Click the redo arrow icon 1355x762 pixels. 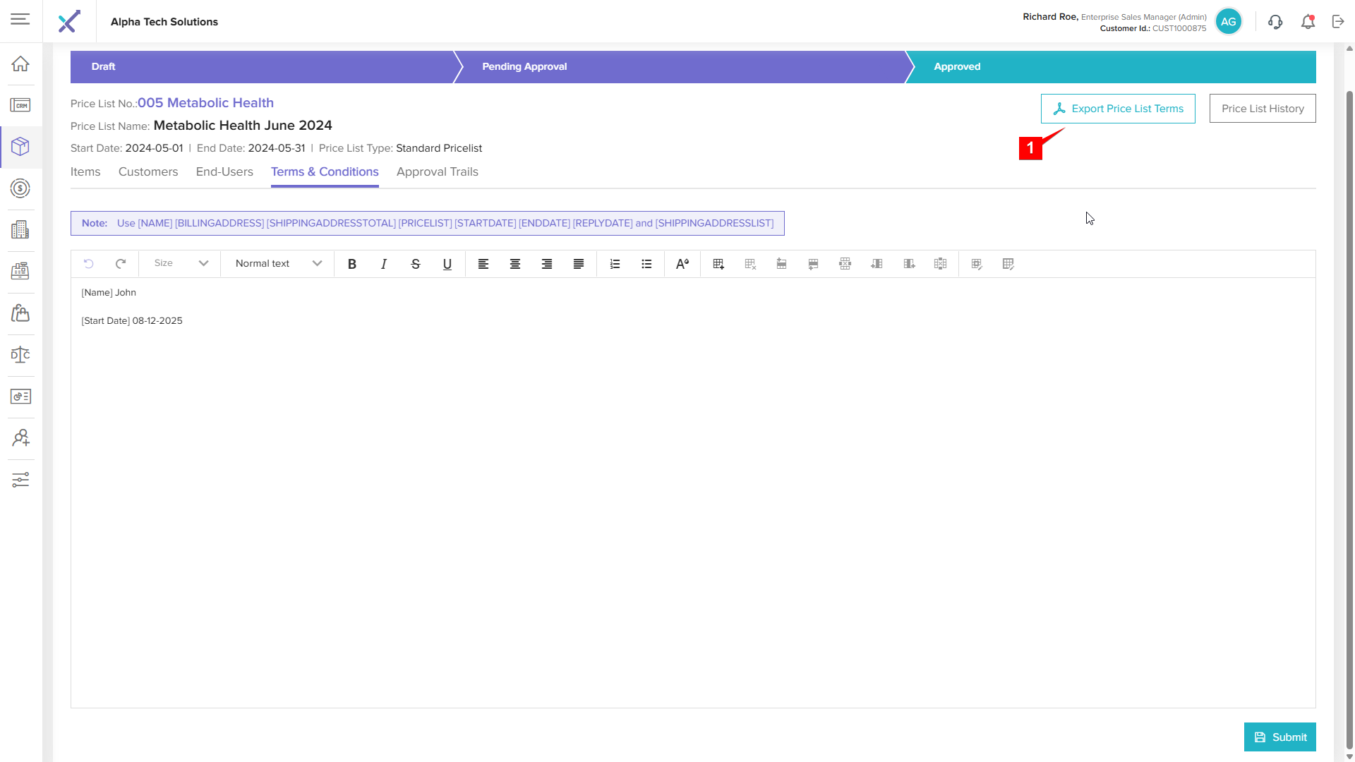(x=121, y=263)
